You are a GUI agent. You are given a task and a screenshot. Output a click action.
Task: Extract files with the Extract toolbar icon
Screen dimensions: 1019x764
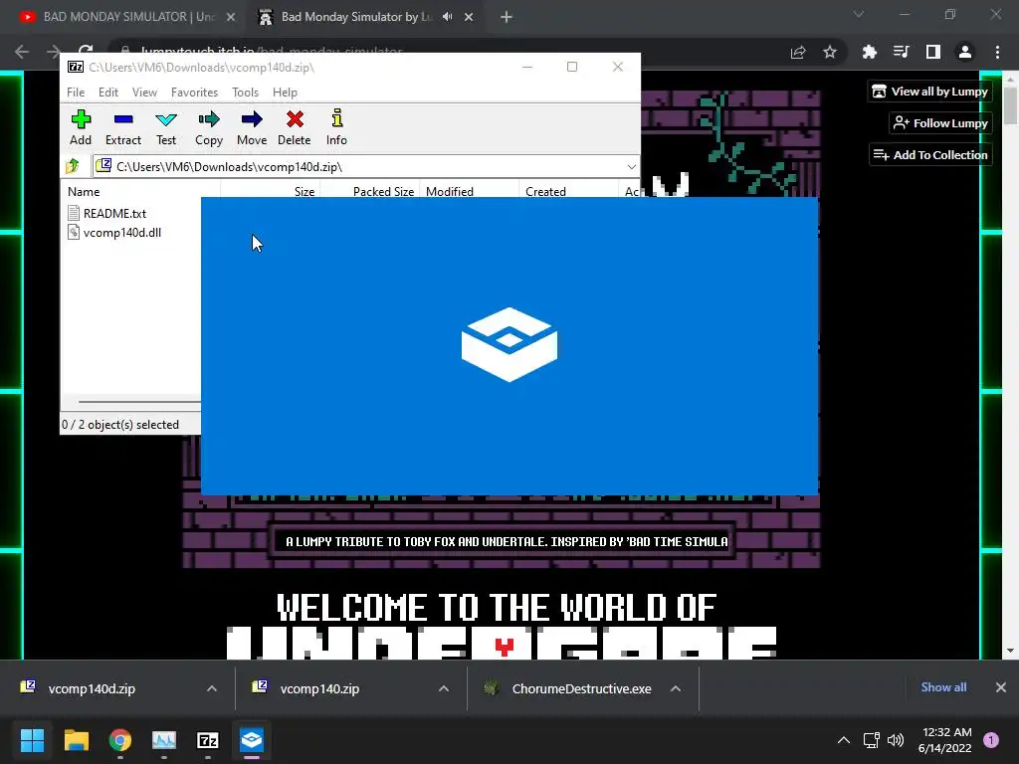coord(122,127)
